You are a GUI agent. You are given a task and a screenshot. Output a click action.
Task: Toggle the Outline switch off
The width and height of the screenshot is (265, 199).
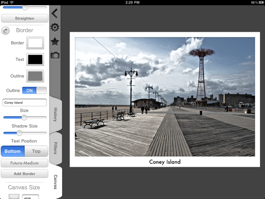34,90
